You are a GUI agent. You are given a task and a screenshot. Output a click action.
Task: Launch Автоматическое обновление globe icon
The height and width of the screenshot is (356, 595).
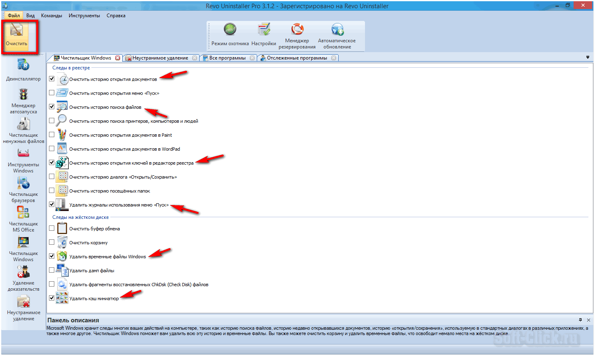(x=337, y=30)
